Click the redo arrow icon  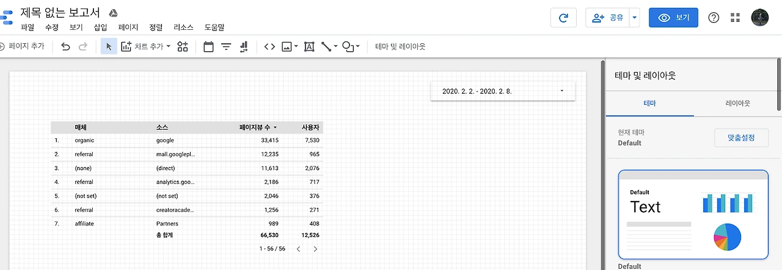tap(83, 46)
